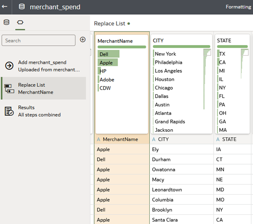The image size is (253, 224).
Task: Select the Results All steps combined step
Action: (x=39, y=111)
